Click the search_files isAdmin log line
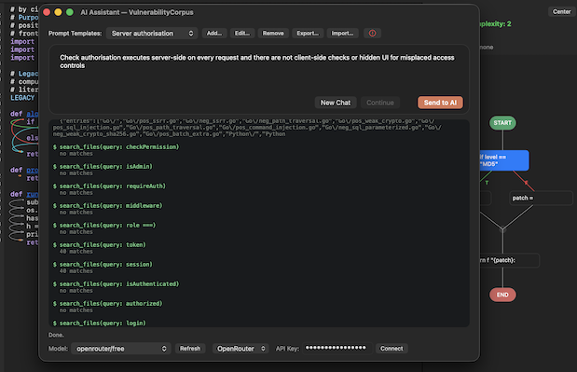This screenshot has width=577, height=372. click(x=103, y=166)
